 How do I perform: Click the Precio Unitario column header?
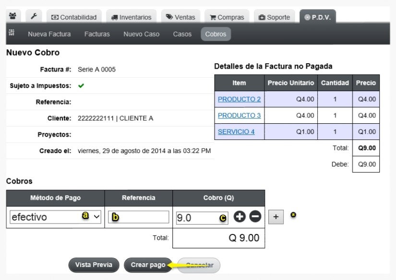coord(291,83)
